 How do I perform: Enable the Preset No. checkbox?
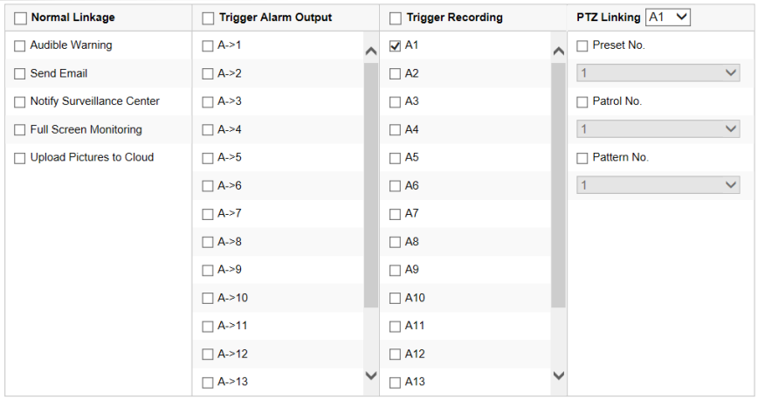coord(582,45)
